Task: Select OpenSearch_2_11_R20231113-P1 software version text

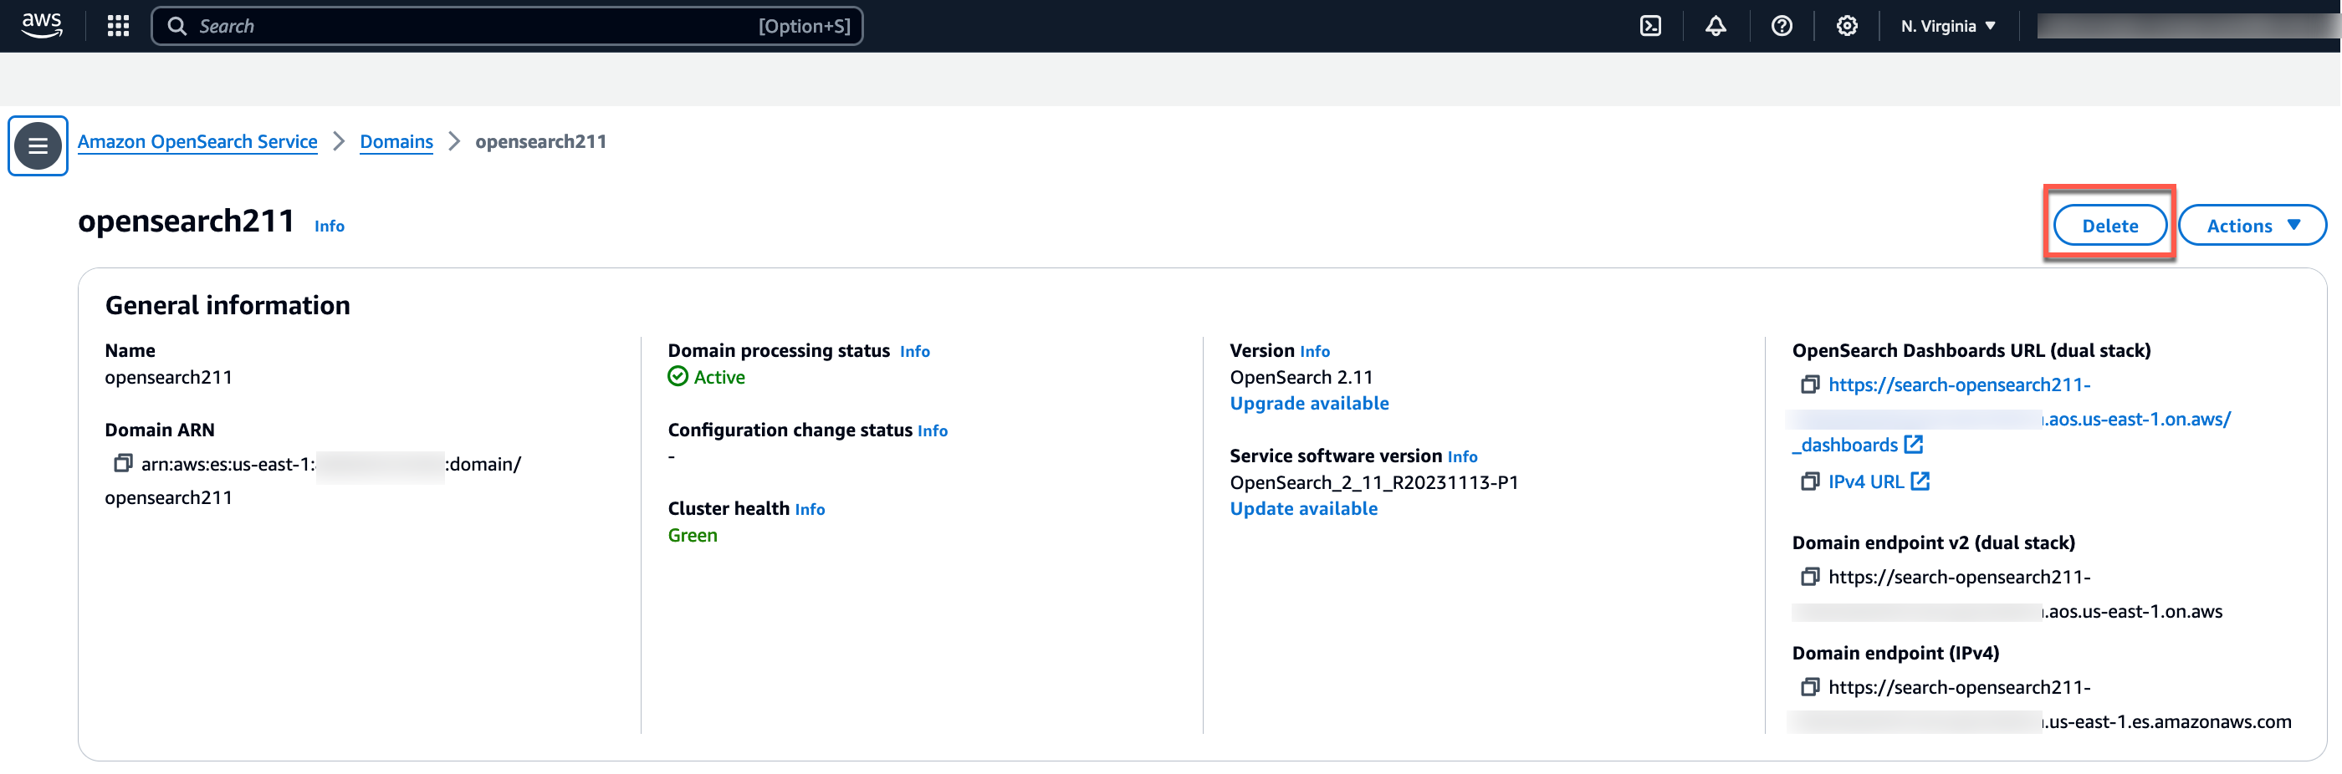Action: 1373,482
